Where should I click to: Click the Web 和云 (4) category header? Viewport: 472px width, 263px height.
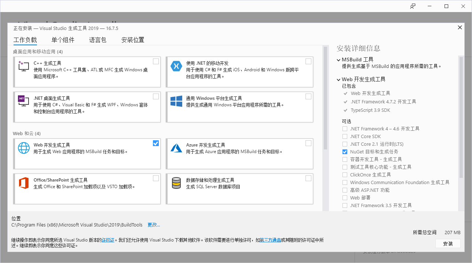click(27, 133)
